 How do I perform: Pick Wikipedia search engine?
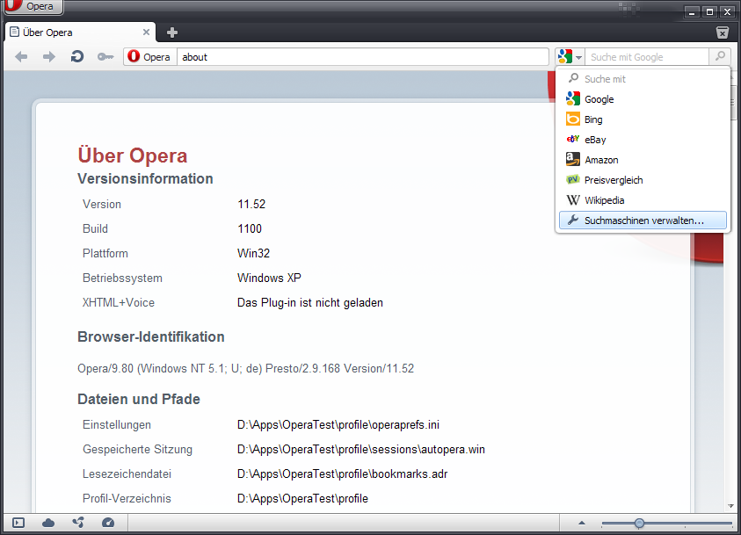click(x=643, y=200)
